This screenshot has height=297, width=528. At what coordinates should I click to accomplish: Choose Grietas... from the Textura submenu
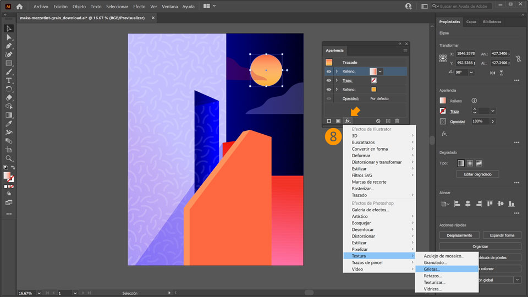[432, 269]
